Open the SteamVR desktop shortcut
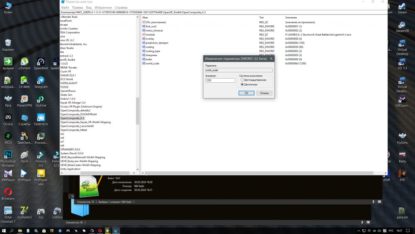This screenshot has width=415, height=234. coord(402,27)
